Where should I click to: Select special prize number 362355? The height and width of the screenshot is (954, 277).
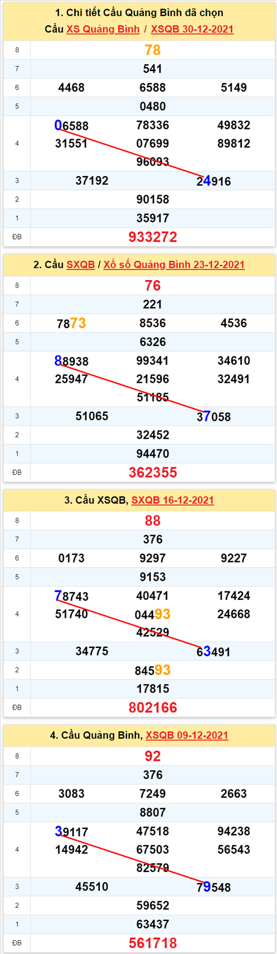153,472
